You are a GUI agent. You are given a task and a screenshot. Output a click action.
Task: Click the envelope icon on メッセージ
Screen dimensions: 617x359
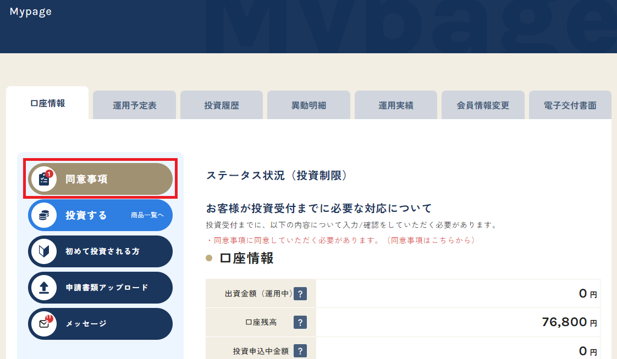pyautogui.click(x=44, y=324)
